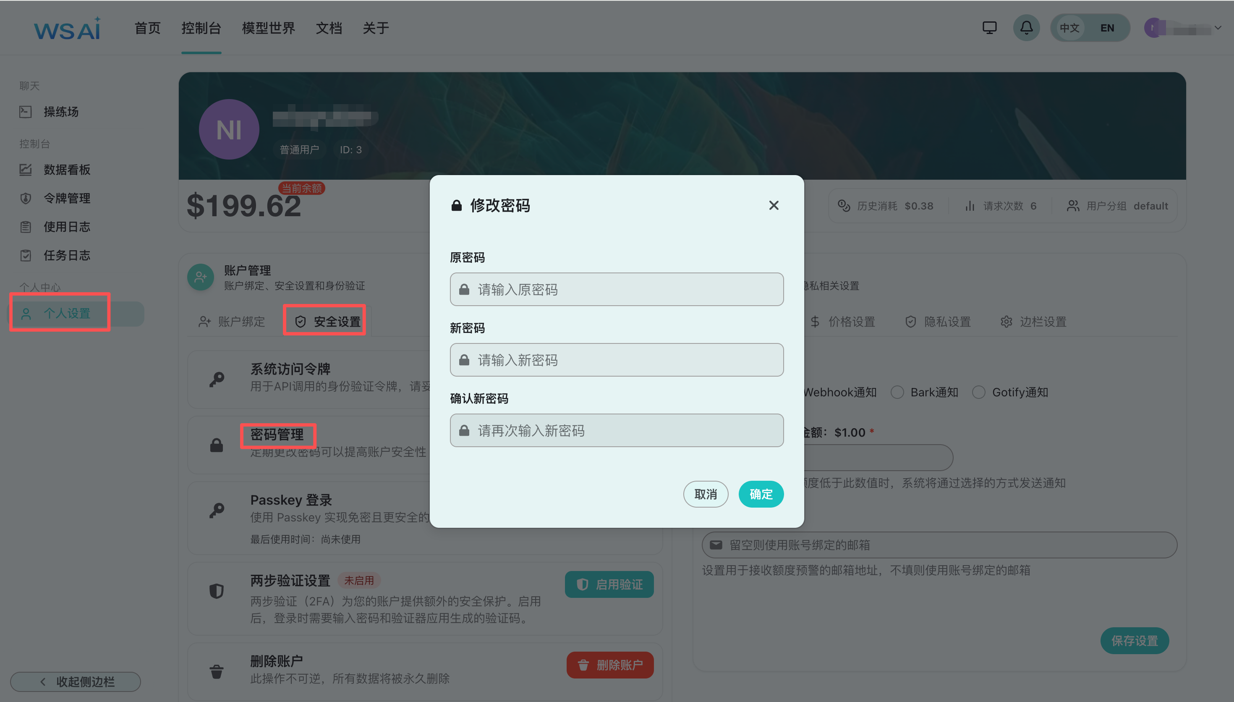Click the token management shield icon
1234x702 pixels.
click(26, 198)
